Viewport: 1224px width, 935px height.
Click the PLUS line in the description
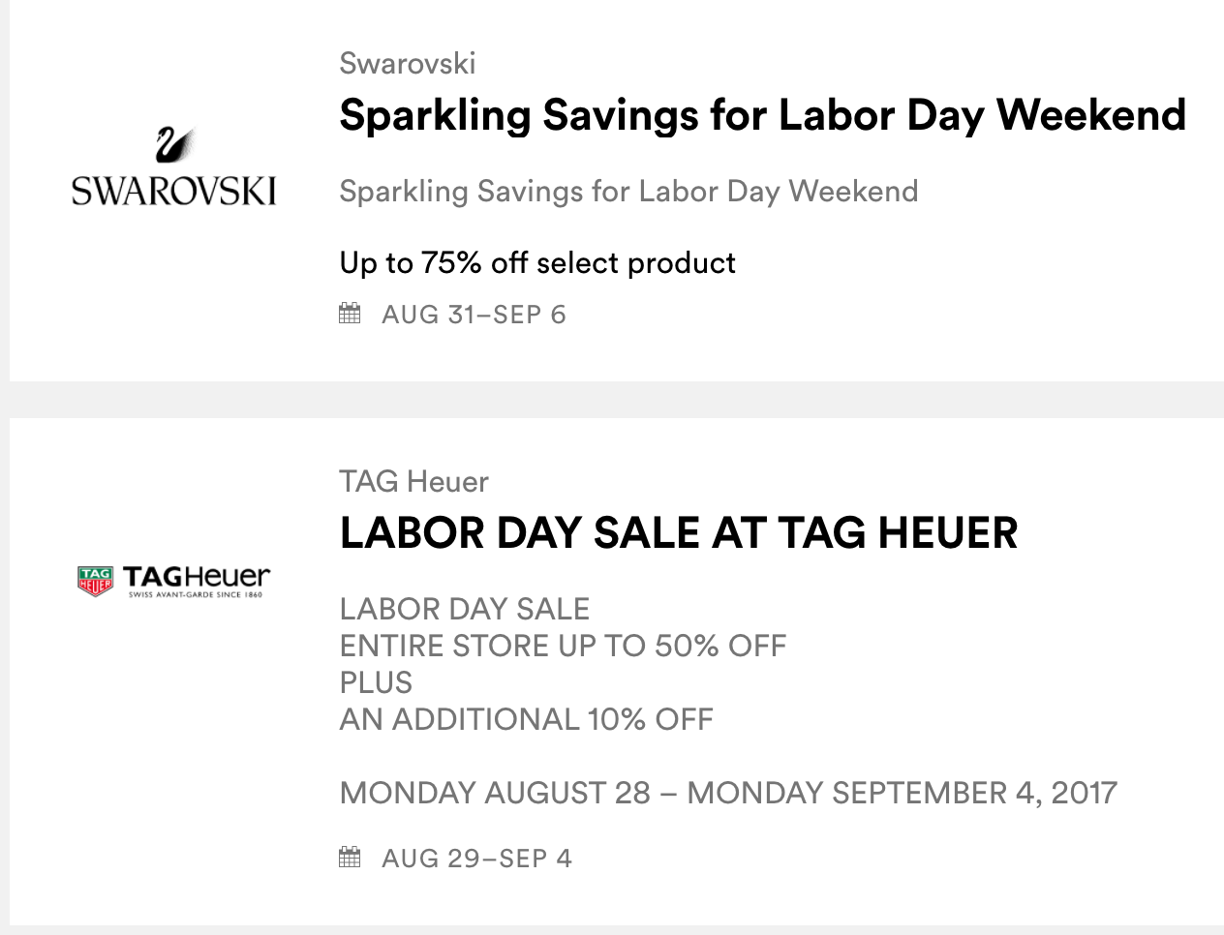coord(376,682)
